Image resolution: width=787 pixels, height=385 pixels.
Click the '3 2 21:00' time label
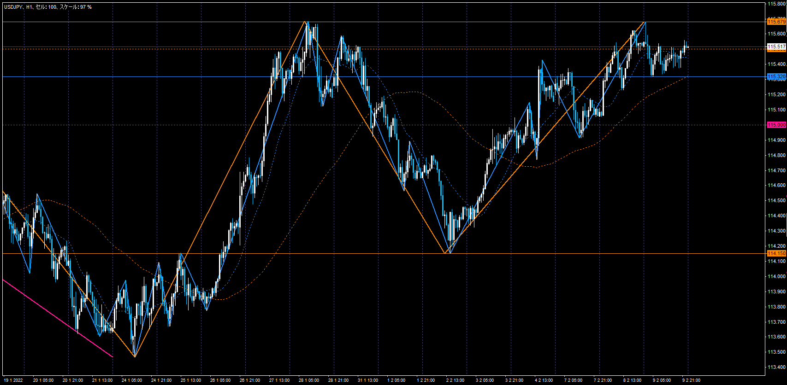[514, 380]
